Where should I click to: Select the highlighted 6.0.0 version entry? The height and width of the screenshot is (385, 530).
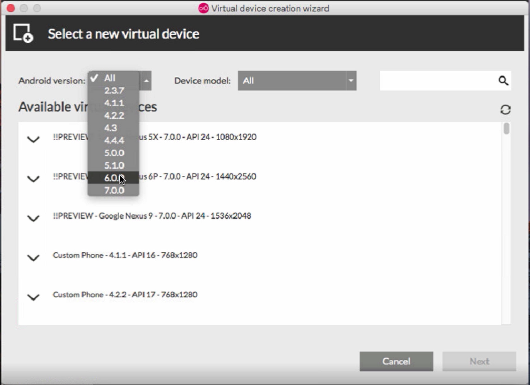113,178
